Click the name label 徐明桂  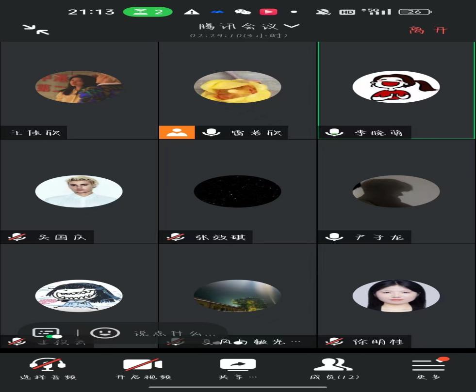pyautogui.click(x=378, y=342)
